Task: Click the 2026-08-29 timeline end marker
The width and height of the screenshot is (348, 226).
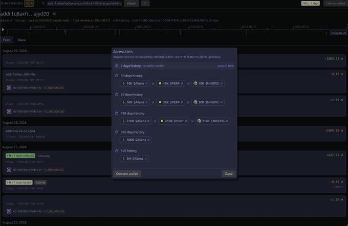Action: pyautogui.click(x=338, y=33)
